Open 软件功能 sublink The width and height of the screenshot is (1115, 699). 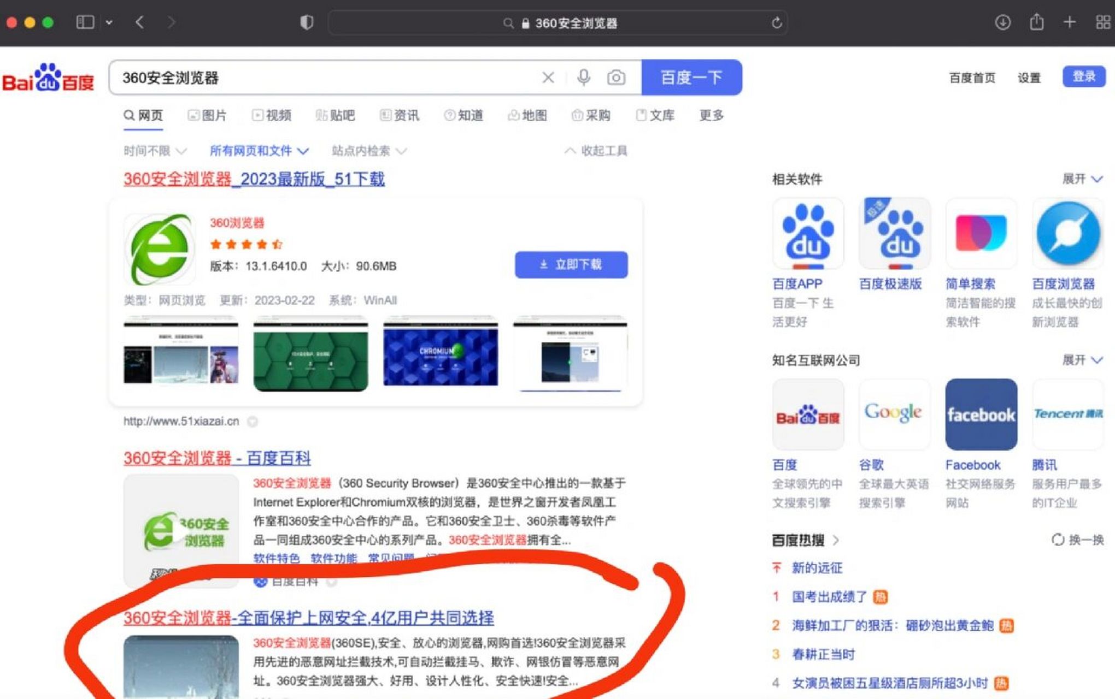333,558
